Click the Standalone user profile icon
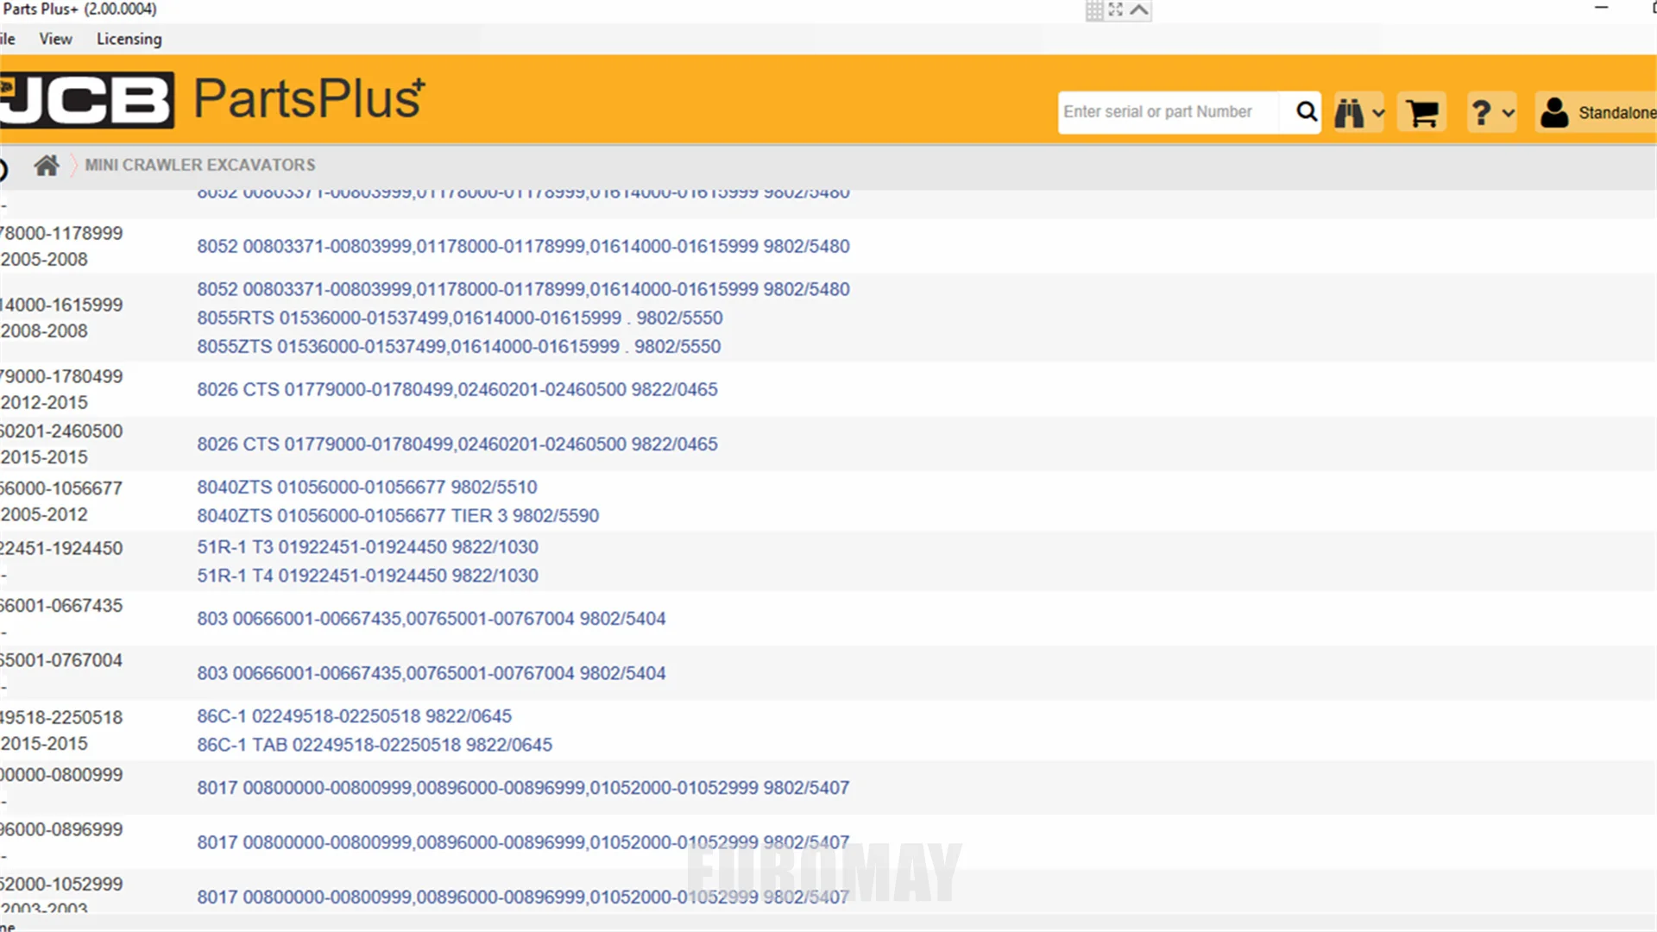 1554,113
